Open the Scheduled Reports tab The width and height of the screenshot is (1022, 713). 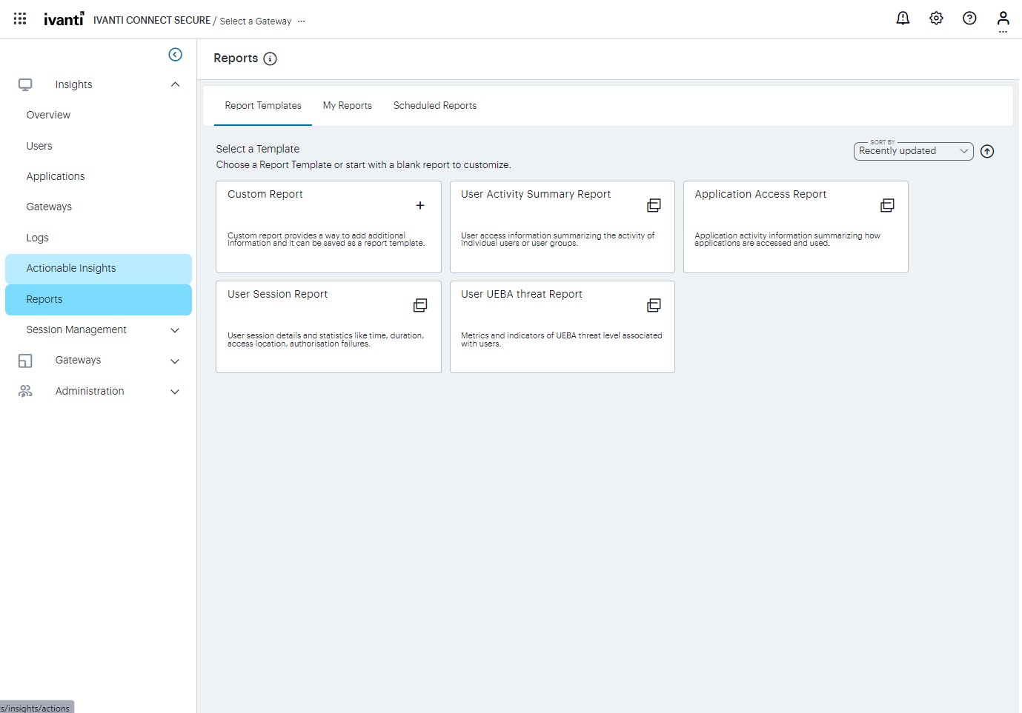[x=435, y=105]
